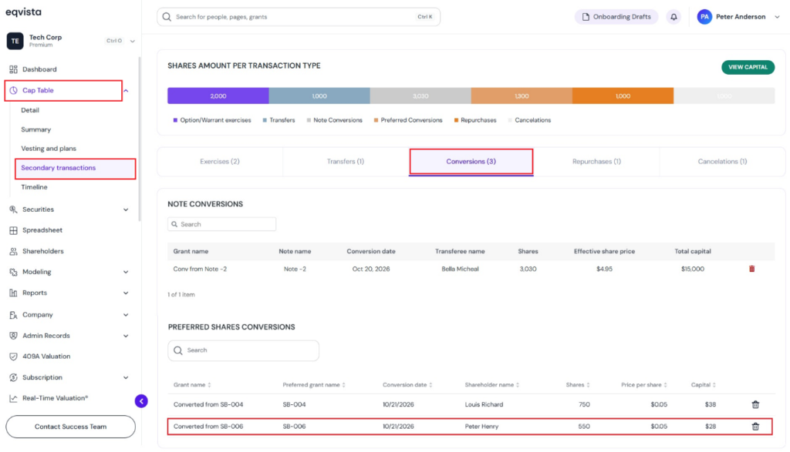This screenshot has width=790, height=452.
Task: Open the Timeline submenu item
Action: coord(34,187)
